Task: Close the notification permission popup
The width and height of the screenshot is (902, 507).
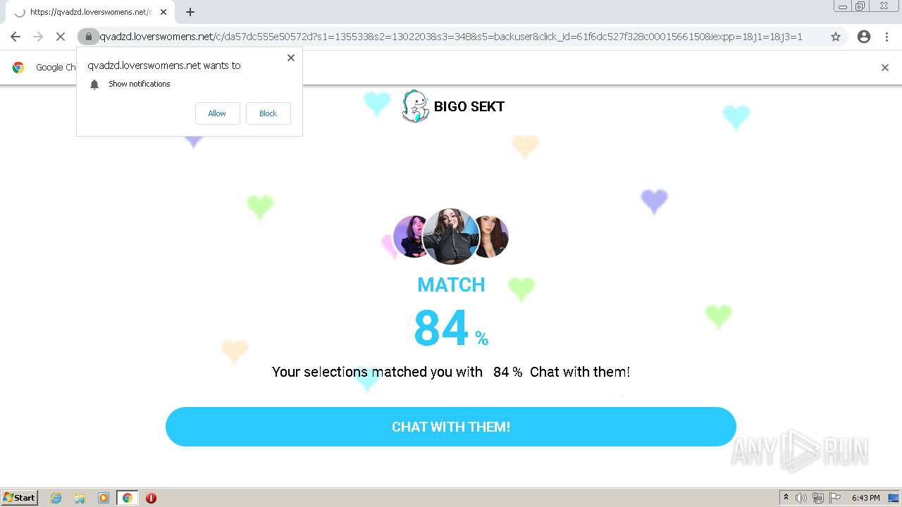Action: (x=291, y=58)
